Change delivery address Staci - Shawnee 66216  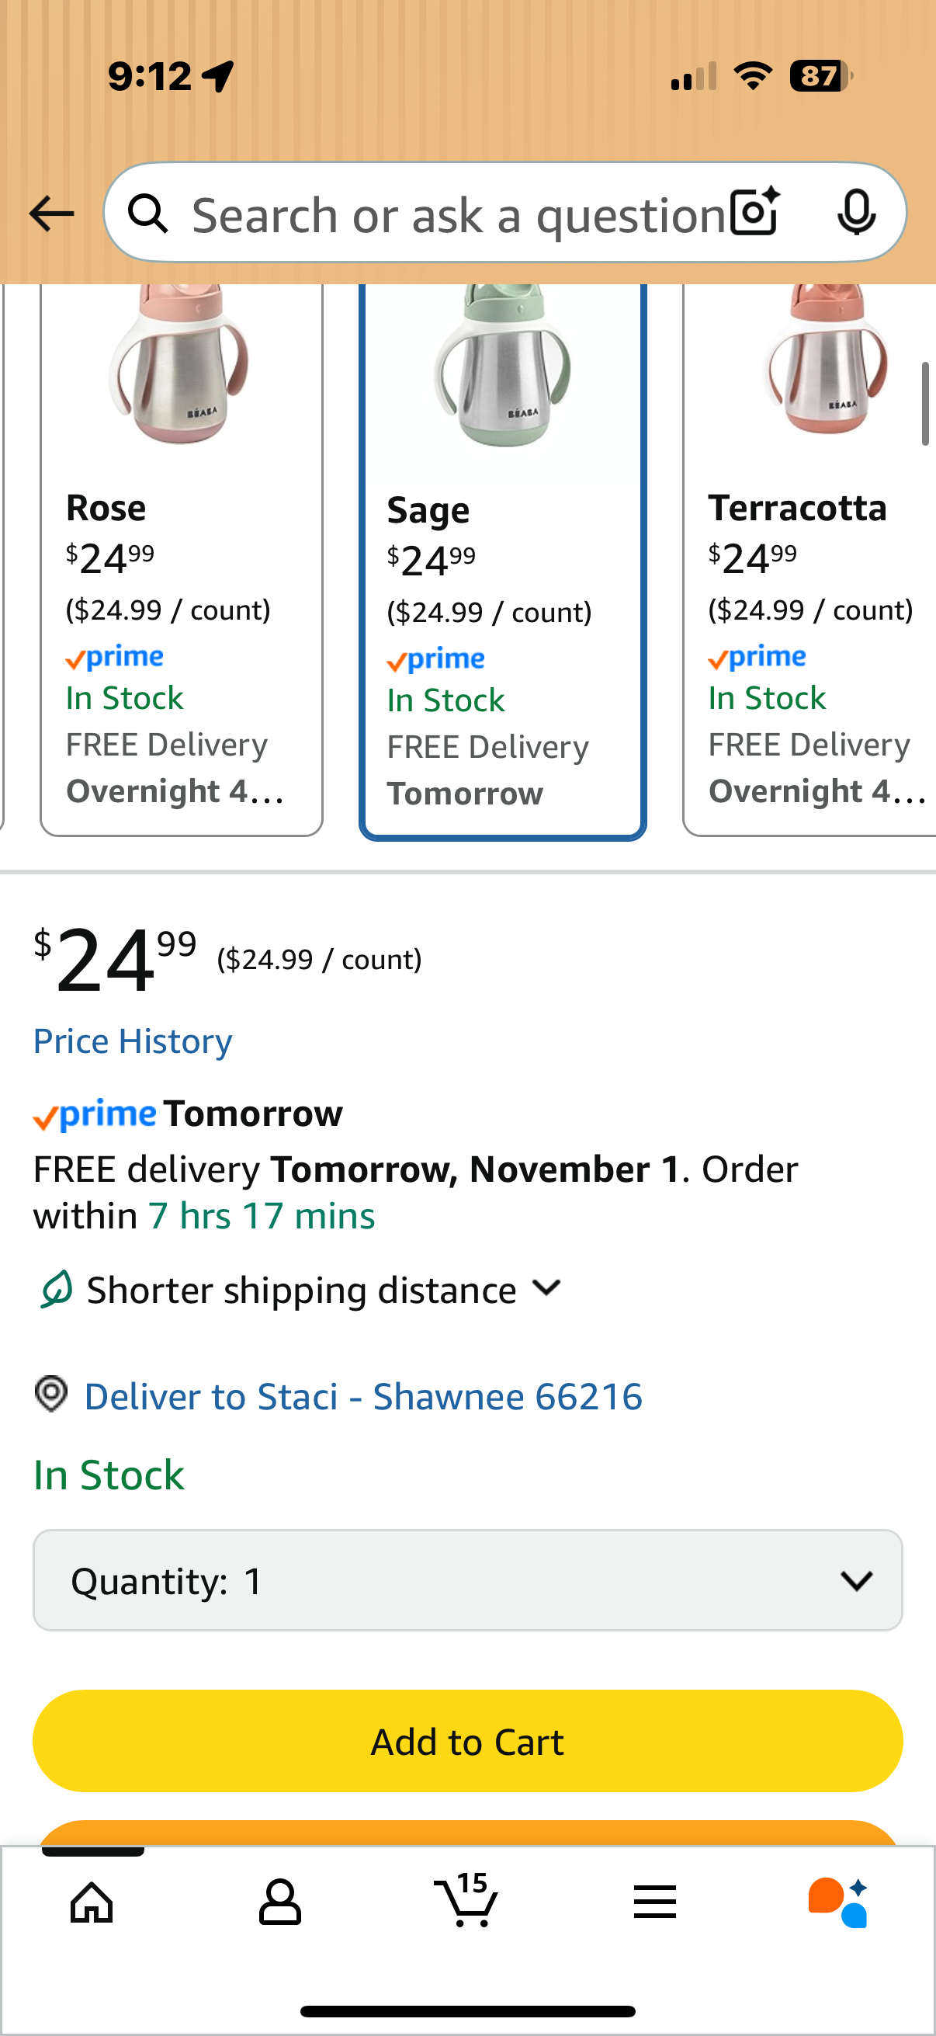point(363,1397)
